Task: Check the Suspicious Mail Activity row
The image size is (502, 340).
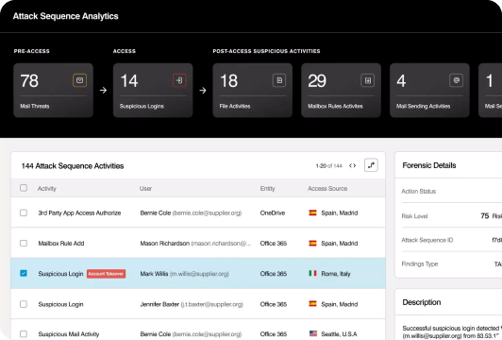Action: (x=24, y=334)
